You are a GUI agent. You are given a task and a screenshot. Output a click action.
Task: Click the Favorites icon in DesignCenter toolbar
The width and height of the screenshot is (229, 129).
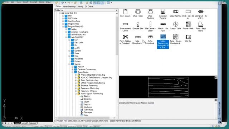(87, 3)
